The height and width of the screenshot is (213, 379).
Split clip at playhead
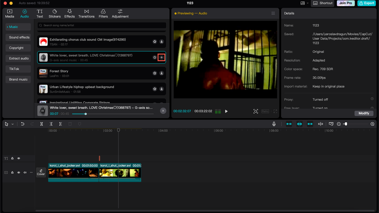pos(42,124)
